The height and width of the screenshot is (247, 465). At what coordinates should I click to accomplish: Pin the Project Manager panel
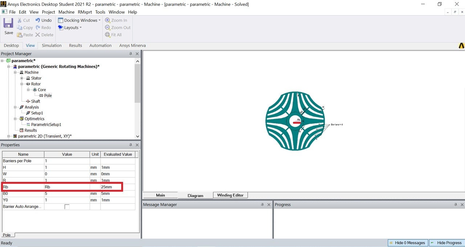[131, 54]
